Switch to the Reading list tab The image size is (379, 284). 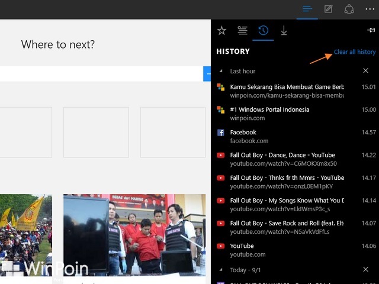pos(242,31)
